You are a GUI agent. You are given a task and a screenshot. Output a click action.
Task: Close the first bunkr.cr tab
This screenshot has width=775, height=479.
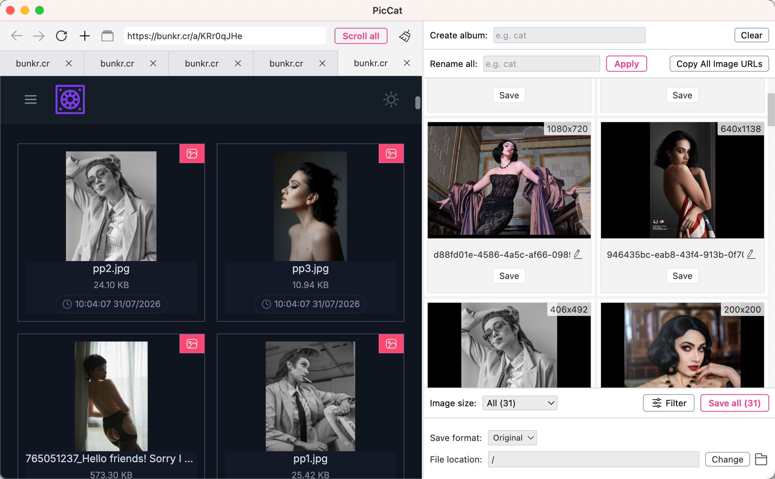[68, 63]
